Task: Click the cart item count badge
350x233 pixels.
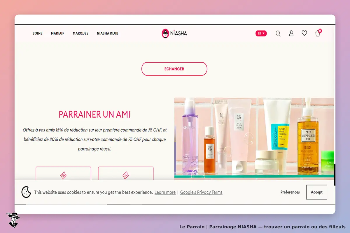Action: tap(320, 31)
